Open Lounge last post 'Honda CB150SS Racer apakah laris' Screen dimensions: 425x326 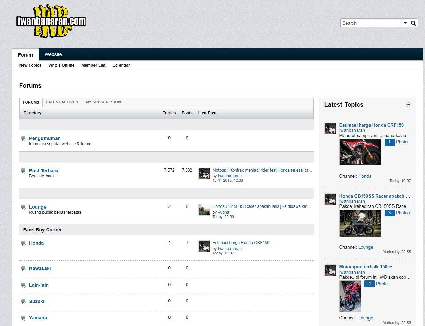(x=262, y=206)
